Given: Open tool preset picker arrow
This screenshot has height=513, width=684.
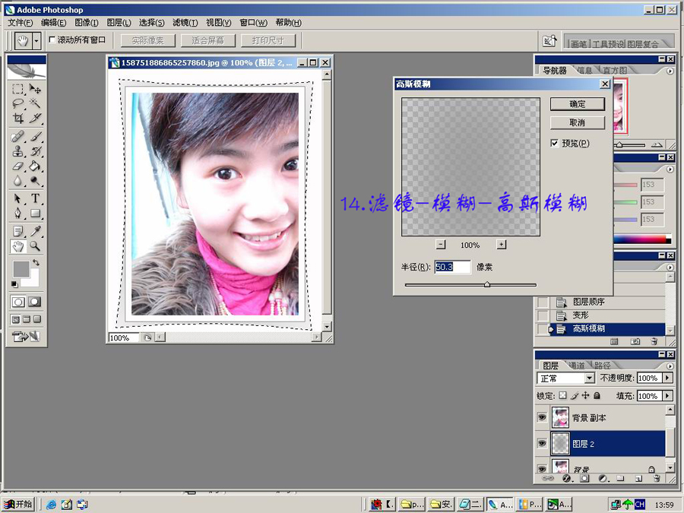Looking at the screenshot, I should (x=36, y=41).
